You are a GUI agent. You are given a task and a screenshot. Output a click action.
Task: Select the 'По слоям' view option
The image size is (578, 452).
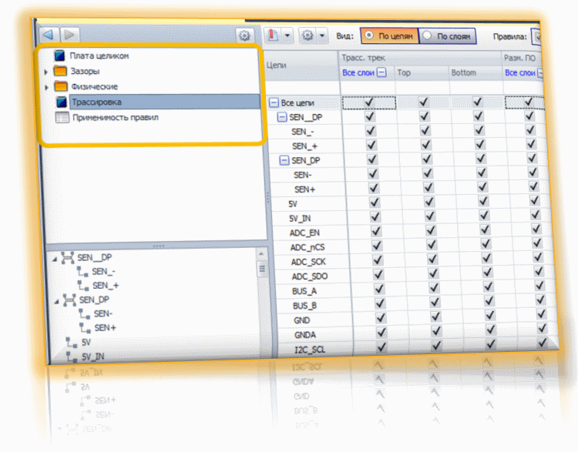(448, 36)
